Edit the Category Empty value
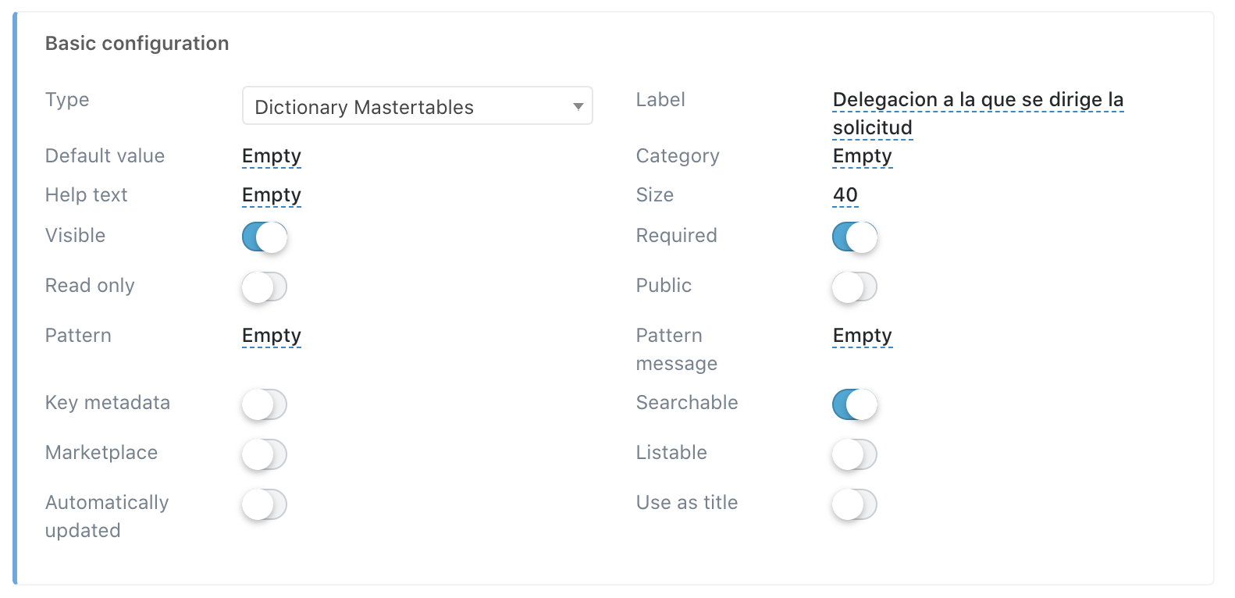 (x=863, y=156)
